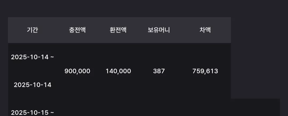This screenshot has width=288, height=116.
Task: Sort by the 충전액 column header
Action: coord(77,30)
